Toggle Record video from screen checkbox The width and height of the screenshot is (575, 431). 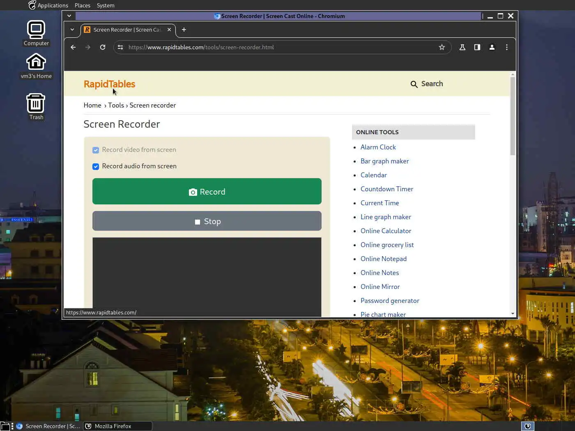click(96, 150)
